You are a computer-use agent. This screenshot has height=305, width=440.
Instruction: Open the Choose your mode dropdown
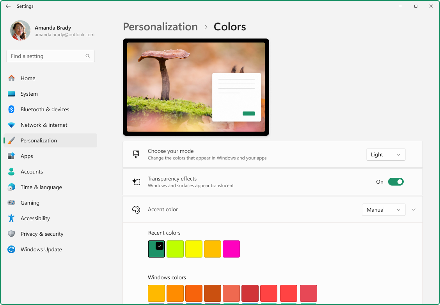pos(385,154)
